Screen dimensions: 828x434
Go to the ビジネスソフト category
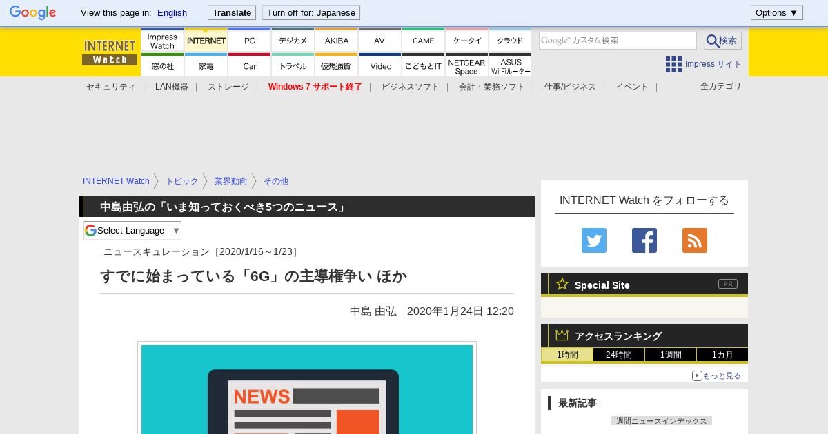point(410,87)
